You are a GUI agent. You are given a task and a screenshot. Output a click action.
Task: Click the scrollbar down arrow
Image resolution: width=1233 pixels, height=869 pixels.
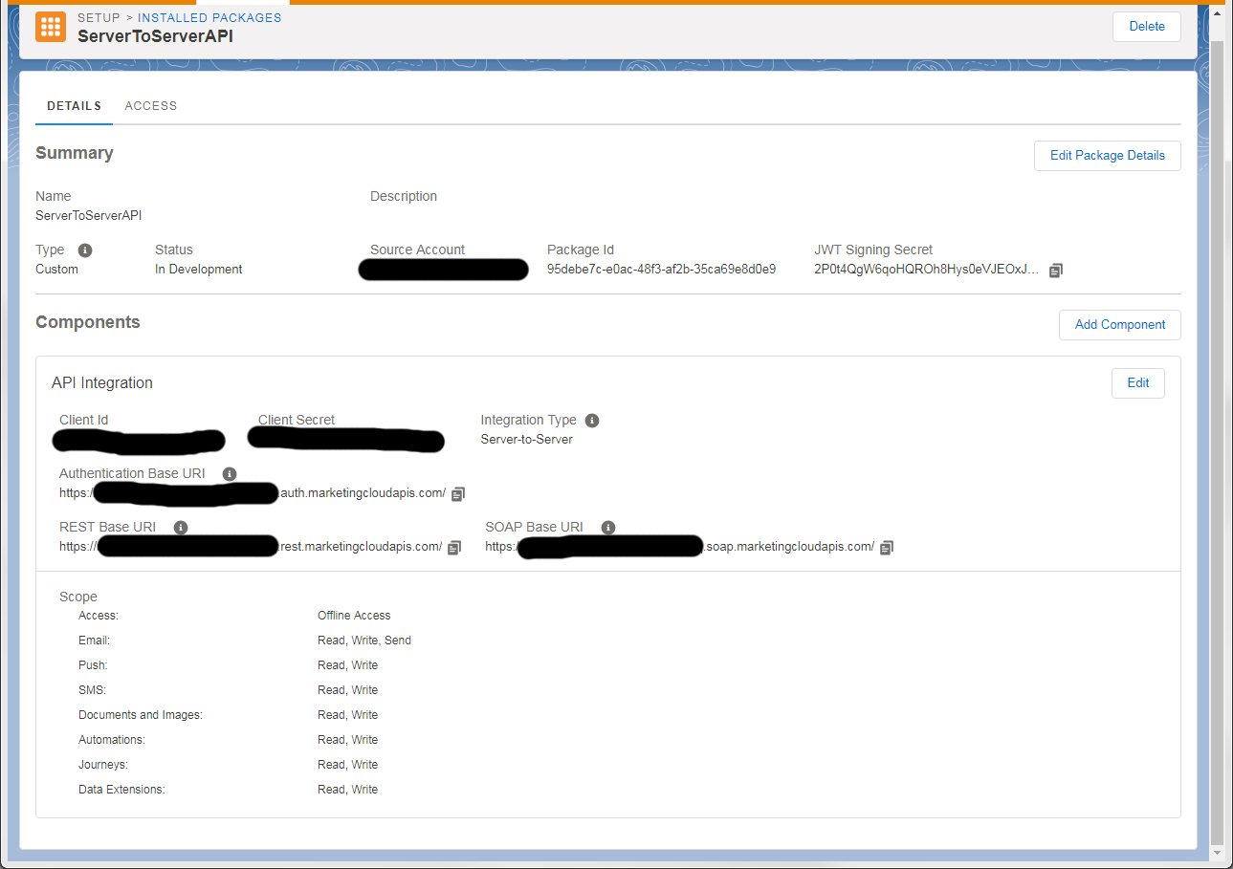(x=1217, y=853)
